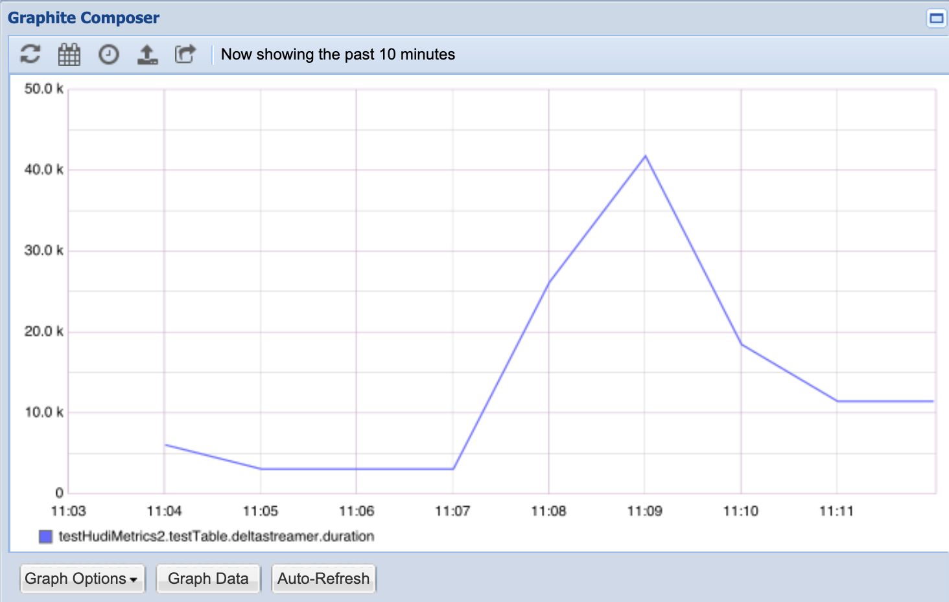Click the testHudiMetrics2.testTable.deltastreamer.duration legend label

[216, 537]
